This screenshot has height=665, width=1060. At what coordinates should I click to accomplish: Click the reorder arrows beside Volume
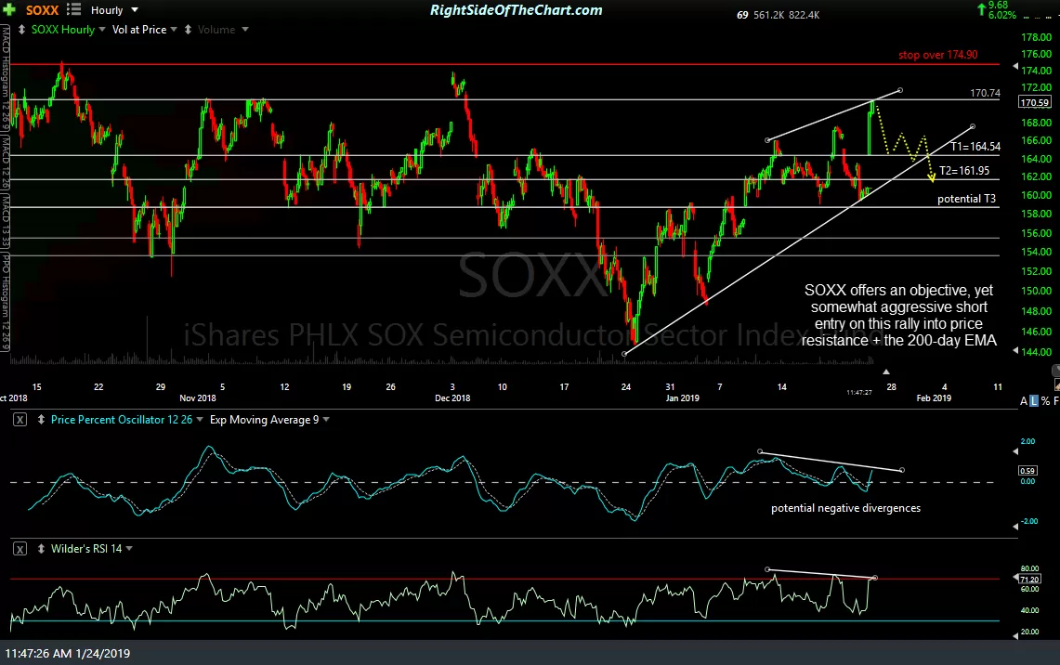(188, 30)
